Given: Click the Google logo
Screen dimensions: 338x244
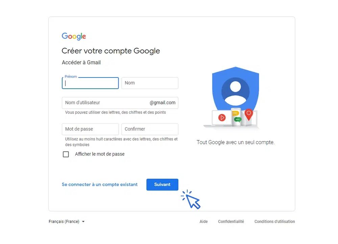Looking at the screenshot, I should point(73,36).
